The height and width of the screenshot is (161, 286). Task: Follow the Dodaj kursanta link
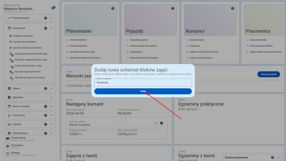coord(197,40)
